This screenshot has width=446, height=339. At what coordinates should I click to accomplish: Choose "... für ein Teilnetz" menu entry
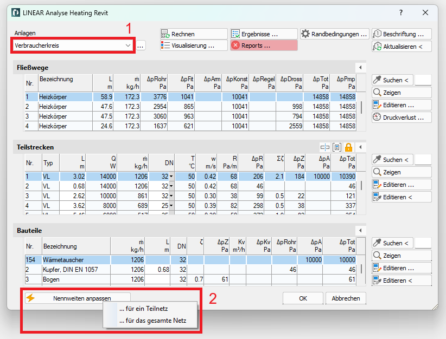(143, 309)
